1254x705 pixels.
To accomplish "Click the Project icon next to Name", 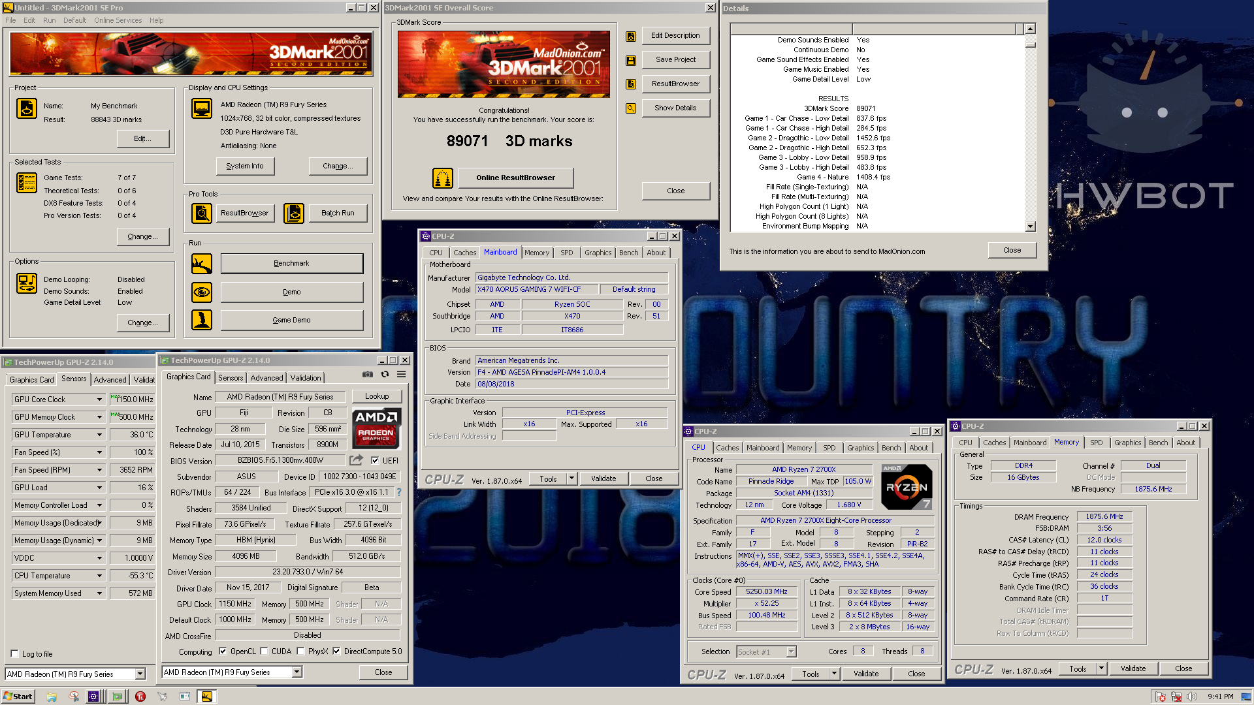I will pos(27,108).
